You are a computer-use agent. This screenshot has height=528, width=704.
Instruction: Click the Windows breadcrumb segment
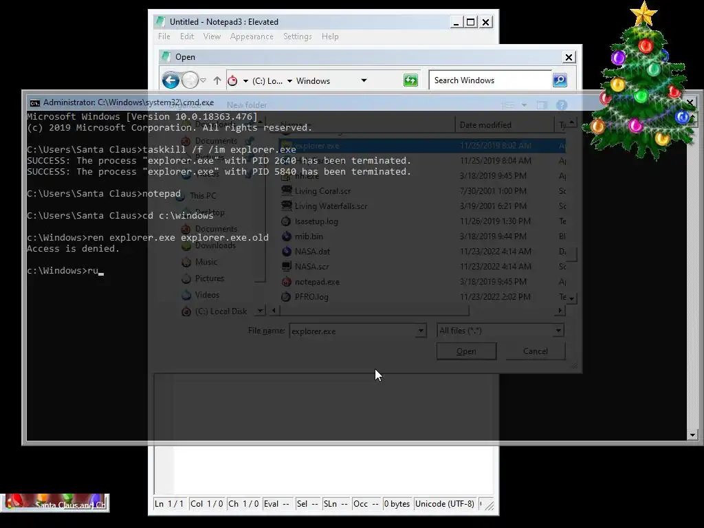click(x=313, y=81)
